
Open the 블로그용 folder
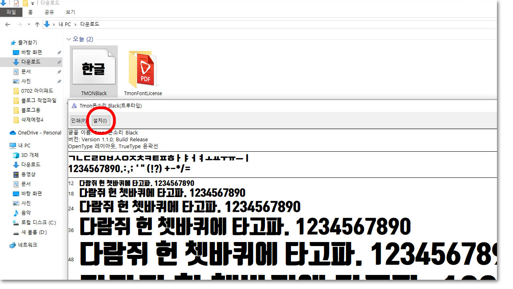(x=31, y=110)
